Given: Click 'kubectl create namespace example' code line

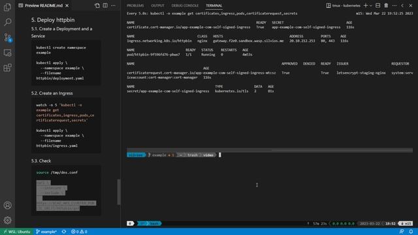Looking at the screenshot, I should pos(61,50).
